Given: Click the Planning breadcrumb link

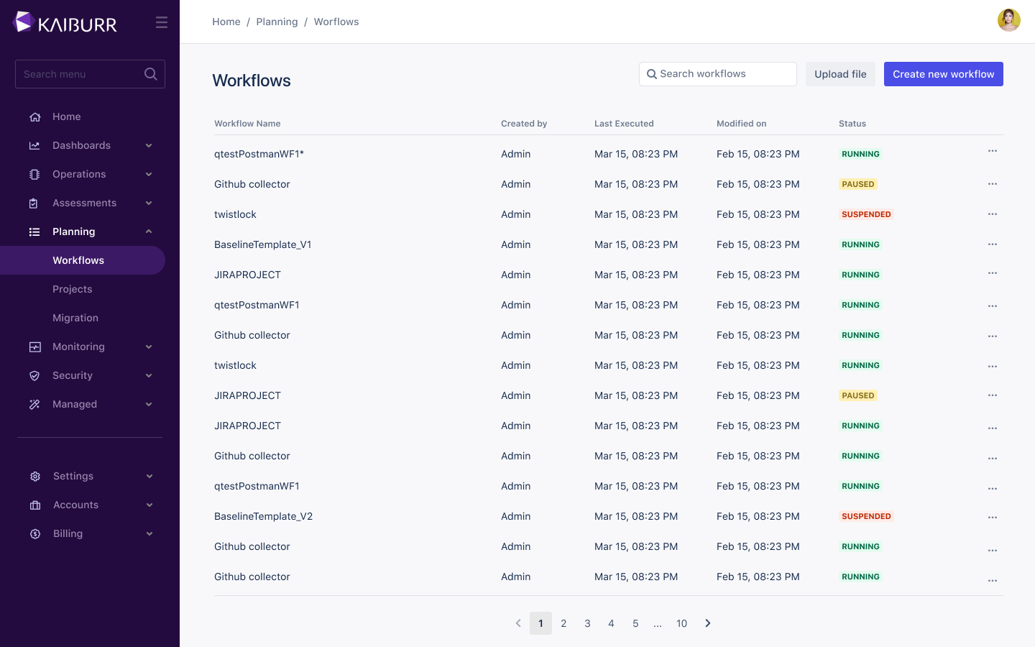Looking at the screenshot, I should pos(277,22).
